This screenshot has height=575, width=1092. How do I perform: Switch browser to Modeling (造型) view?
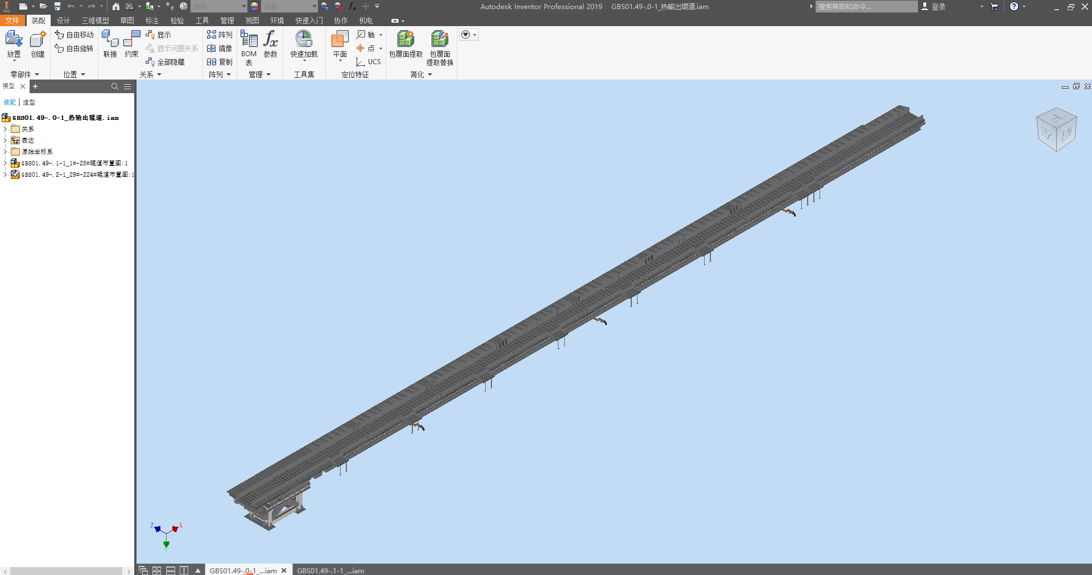[29, 102]
